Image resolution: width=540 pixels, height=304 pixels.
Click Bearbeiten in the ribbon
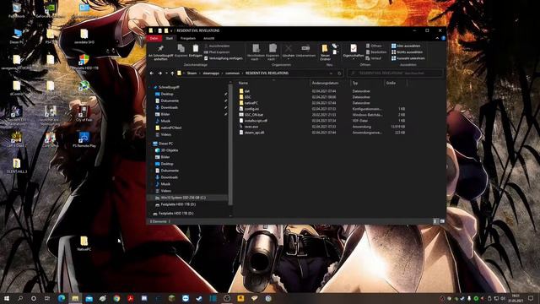pyautogui.click(x=376, y=52)
